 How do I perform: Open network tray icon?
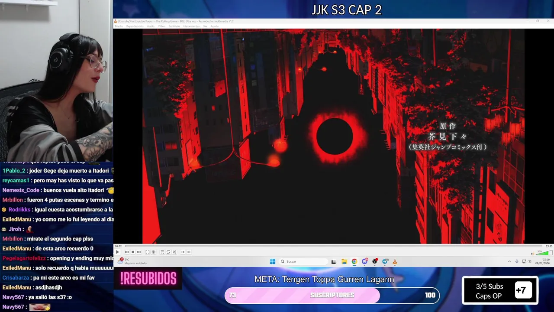[524, 261]
